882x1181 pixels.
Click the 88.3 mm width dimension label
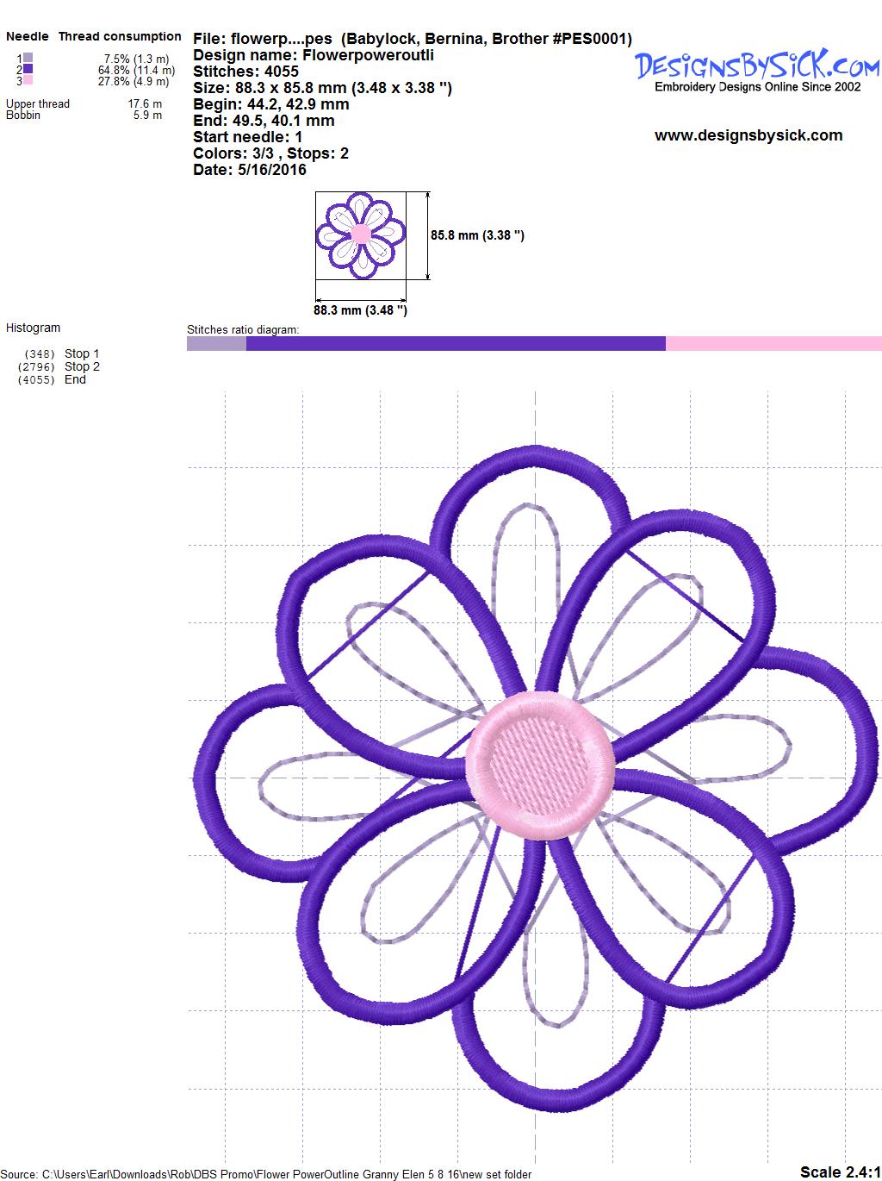pos(360,310)
